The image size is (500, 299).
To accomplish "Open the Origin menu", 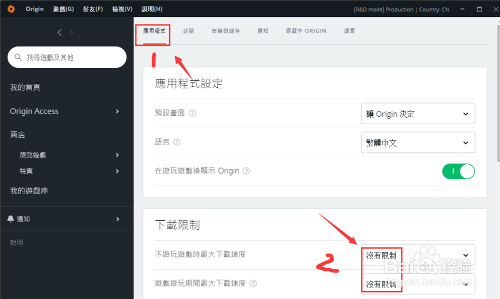I will 35,9.
